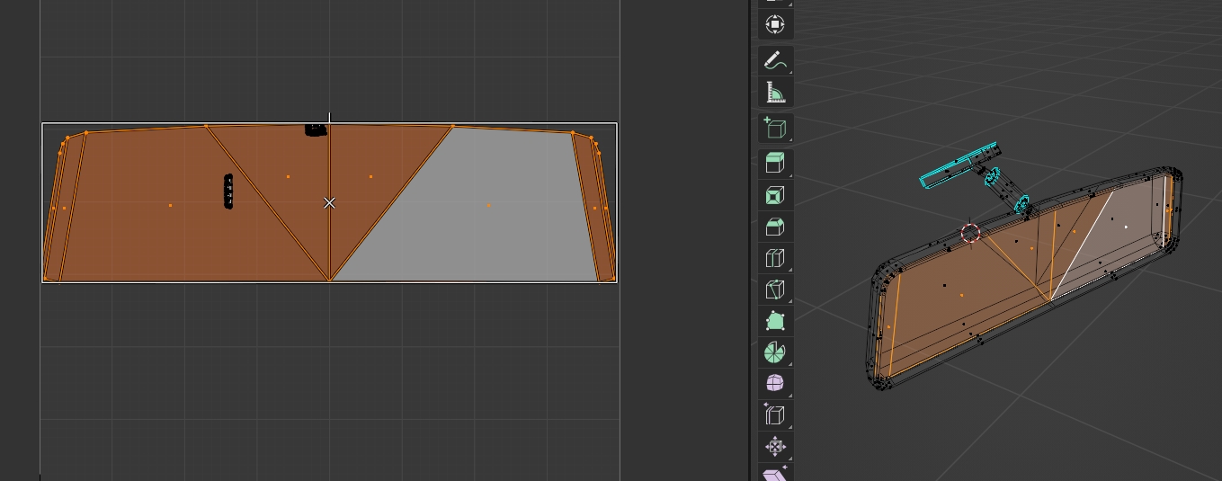Select the Extrude Region tool
Viewport: 1222px width, 481px height.
775,163
